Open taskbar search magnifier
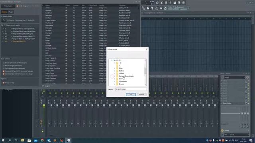255x143 pixels. point(10,140)
